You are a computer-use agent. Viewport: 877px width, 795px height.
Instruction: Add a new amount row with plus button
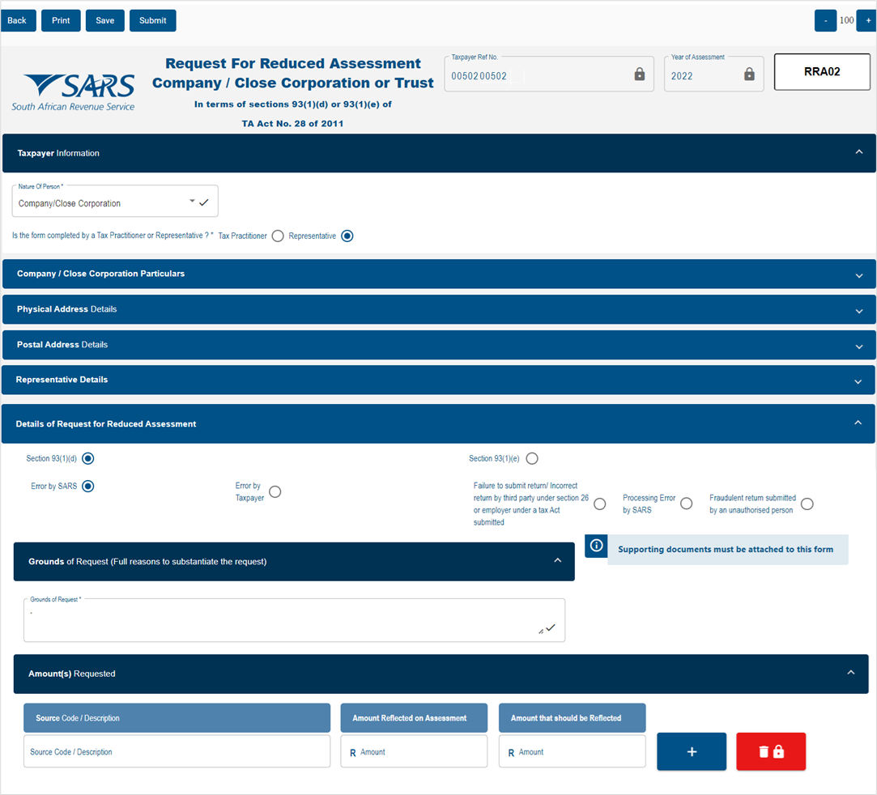coord(692,751)
